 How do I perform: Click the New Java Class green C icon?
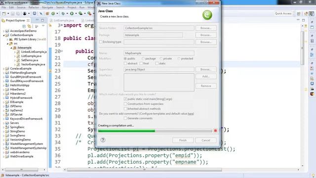53,13
